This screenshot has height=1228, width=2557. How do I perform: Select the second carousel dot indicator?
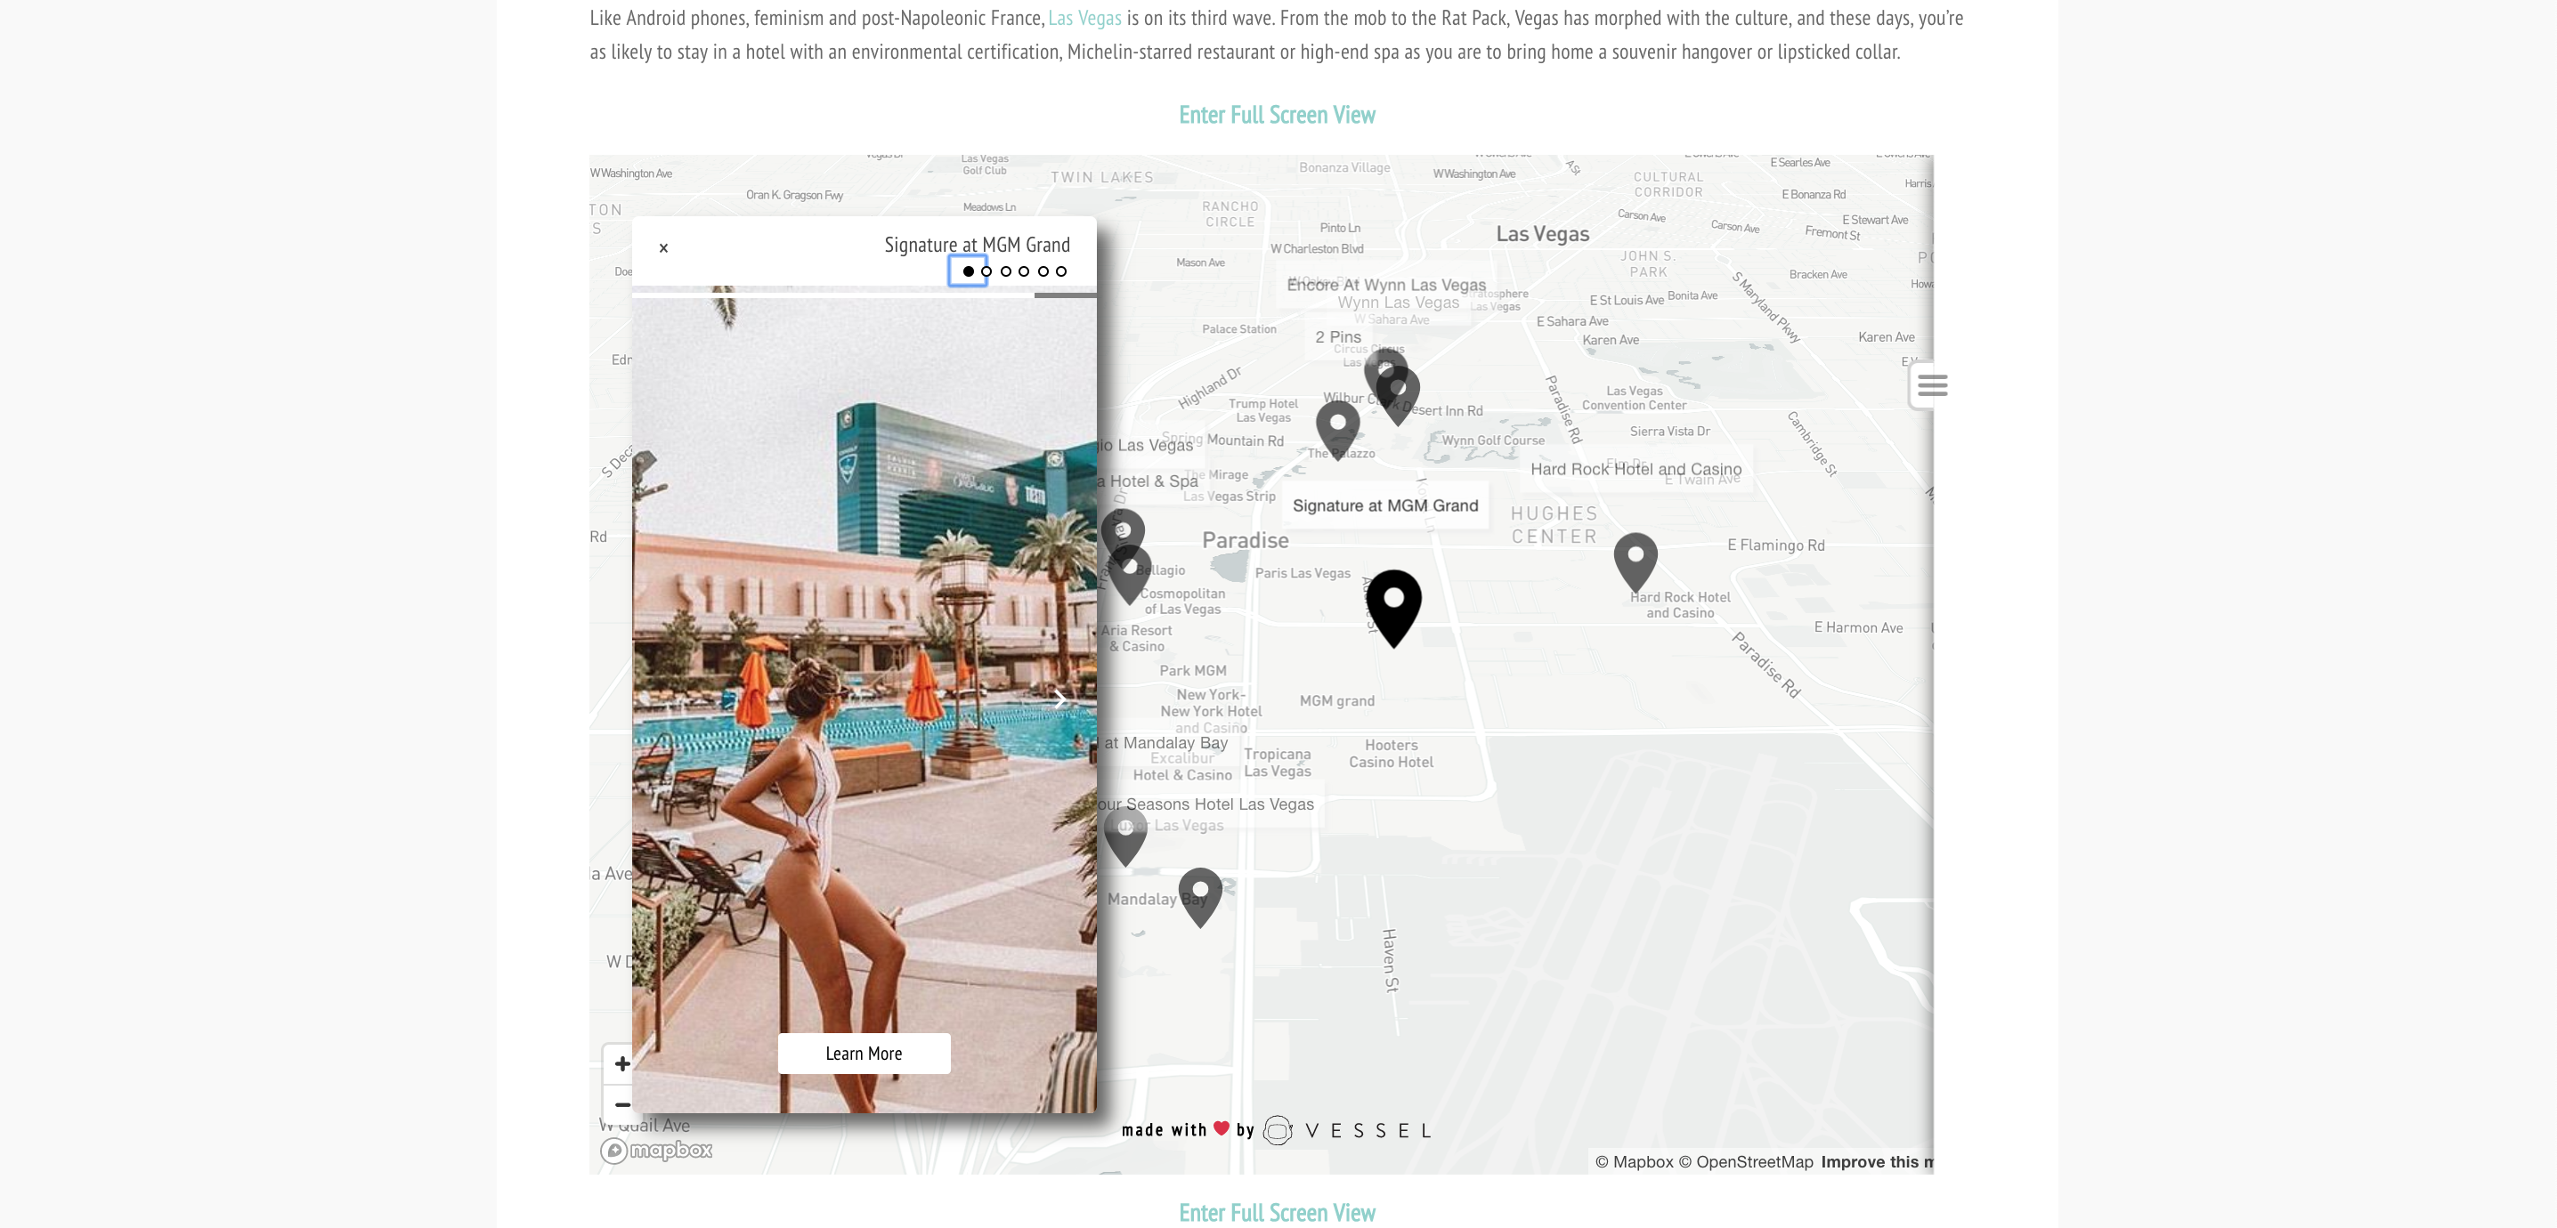coord(986,272)
